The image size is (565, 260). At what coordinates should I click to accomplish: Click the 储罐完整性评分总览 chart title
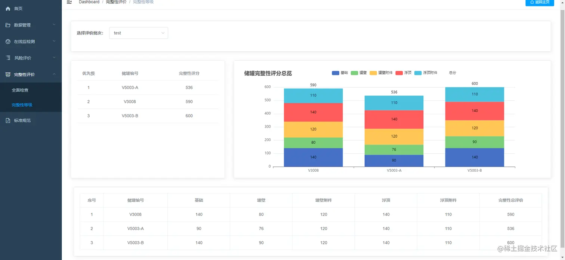pyautogui.click(x=268, y=73)
